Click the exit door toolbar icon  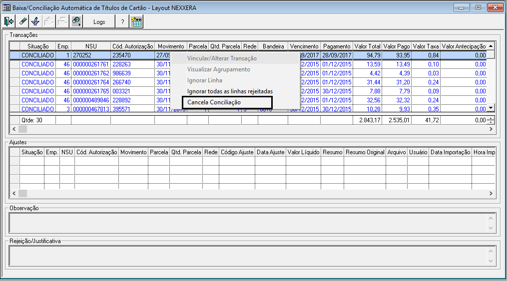click(x=8, y=21)
